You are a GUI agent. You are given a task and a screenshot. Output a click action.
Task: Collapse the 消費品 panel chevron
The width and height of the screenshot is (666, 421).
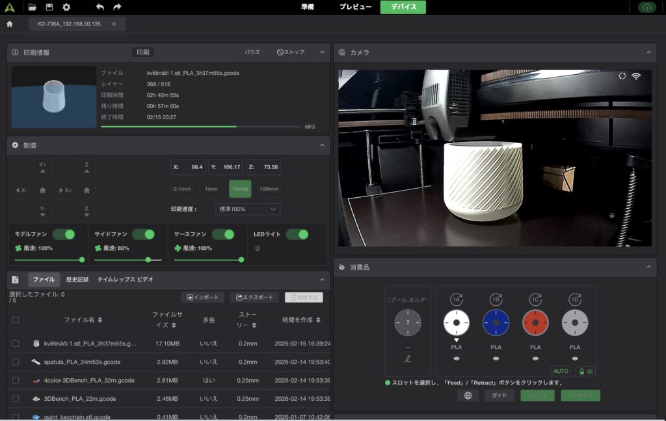(648, 265)
